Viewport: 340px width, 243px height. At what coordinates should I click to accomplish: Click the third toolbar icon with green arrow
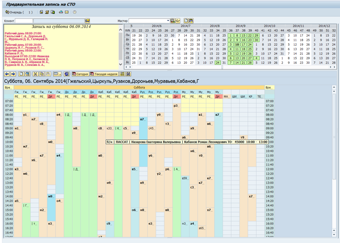click(53, 12)
